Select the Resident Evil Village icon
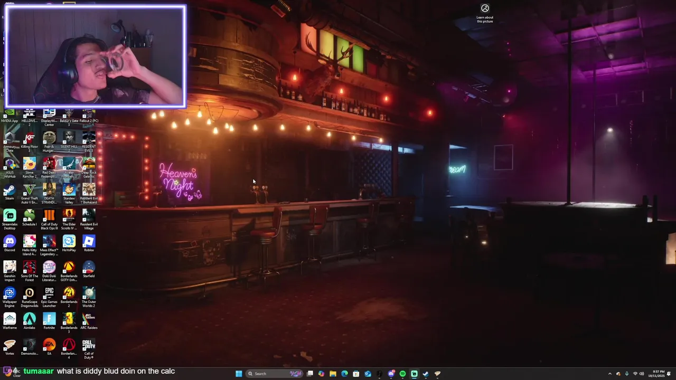The image size is (676, 380). 89,220
